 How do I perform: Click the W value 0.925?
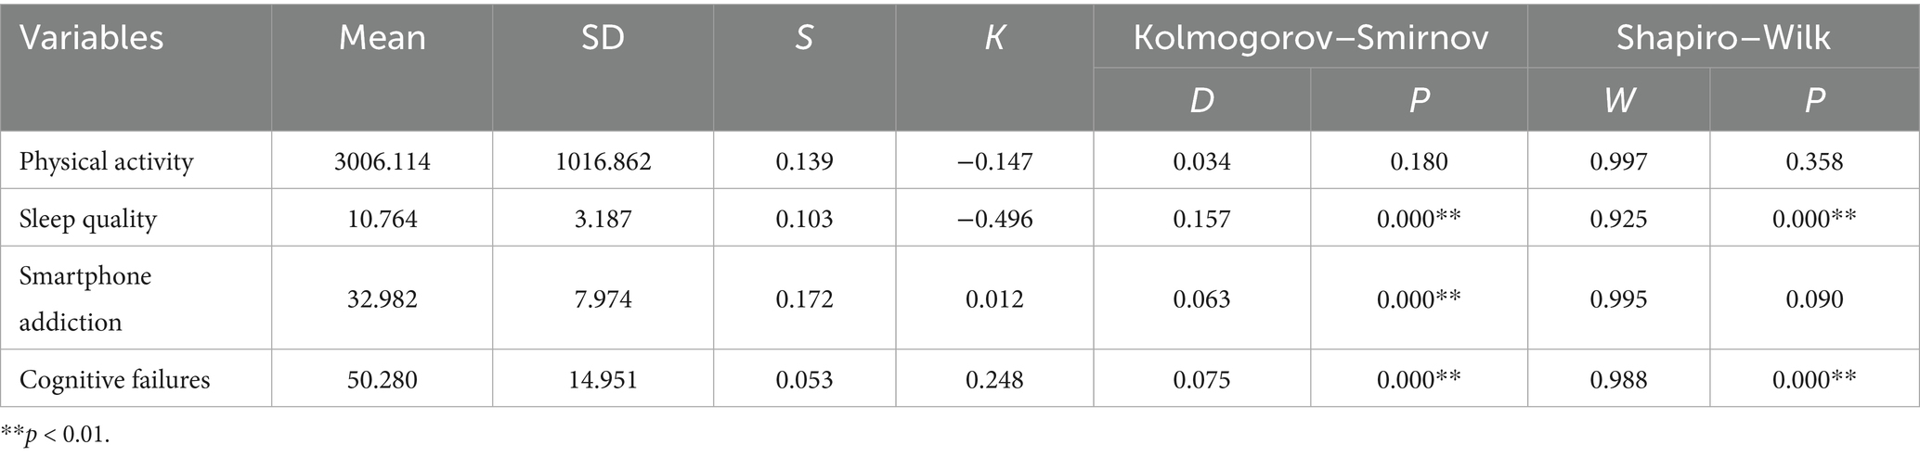coord(1618,220)
